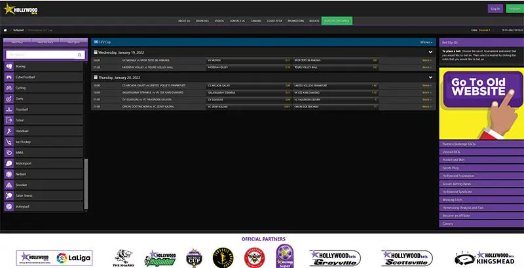The image size is (524, 268).
Task: Click the Log In button
Action: coord(495,9)
